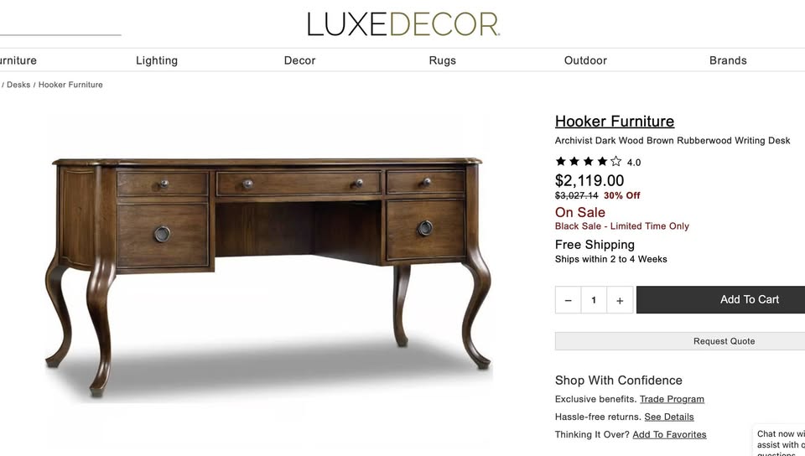Click the quantity input field

coord(594,300)
